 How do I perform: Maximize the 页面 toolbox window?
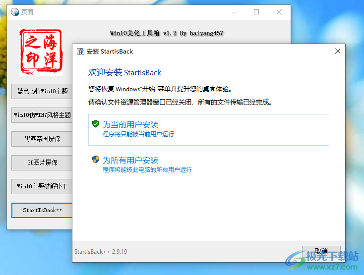tap(256, 12)
